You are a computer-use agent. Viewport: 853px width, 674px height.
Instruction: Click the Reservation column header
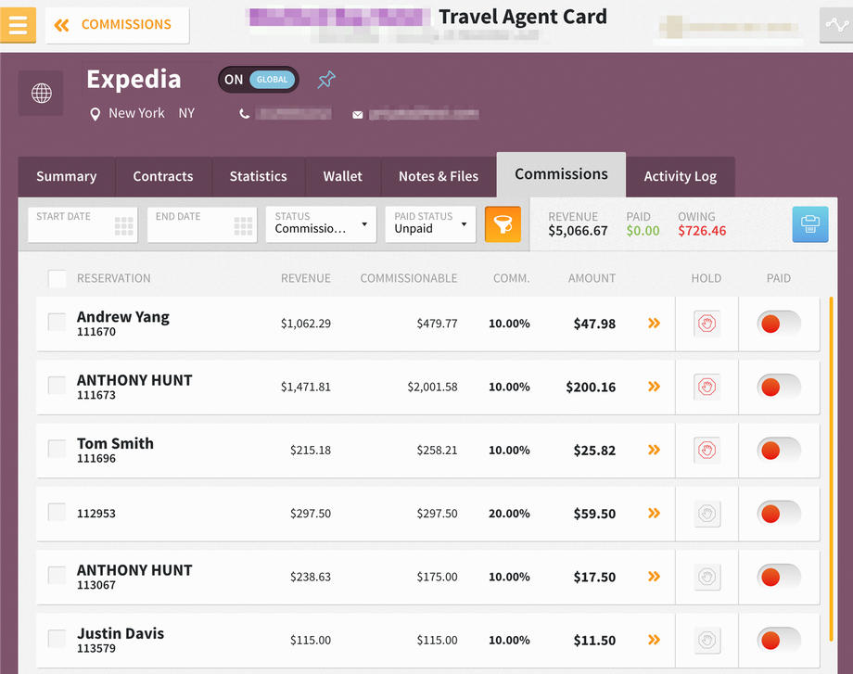coord(114,278)
